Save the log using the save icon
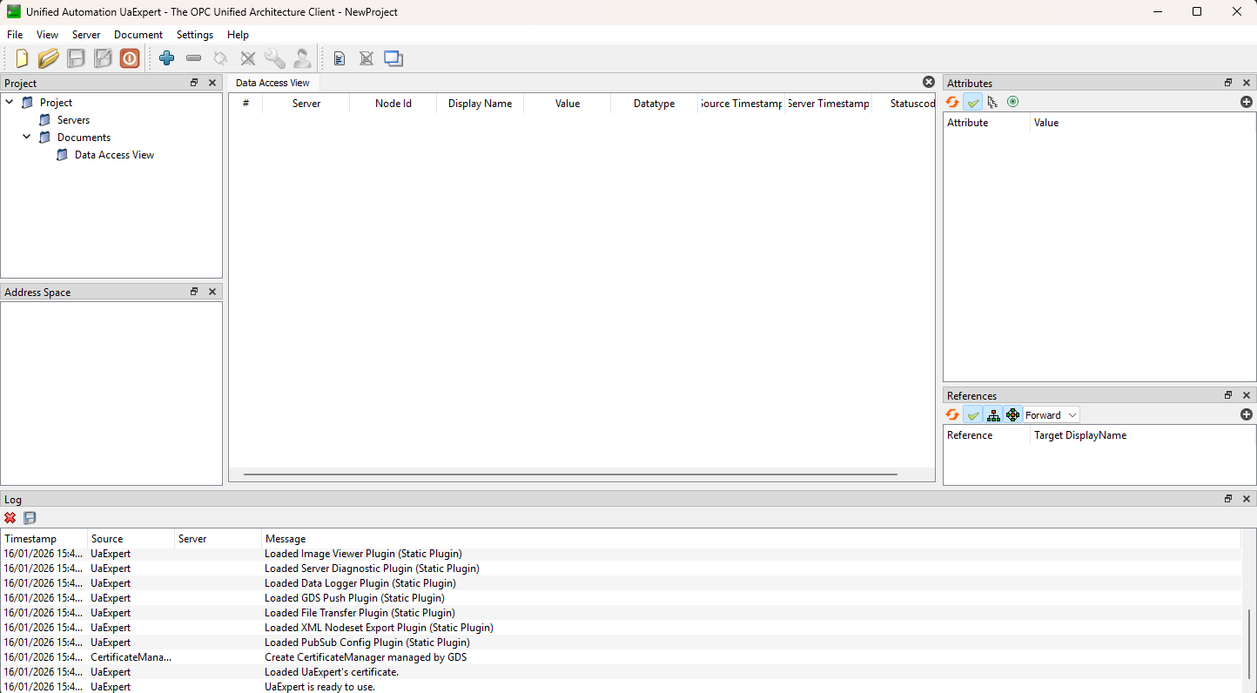Screen dimensions: 1257x693 [29, 517]
